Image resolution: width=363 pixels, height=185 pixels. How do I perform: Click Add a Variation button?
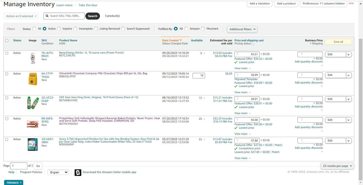[260, 4]
